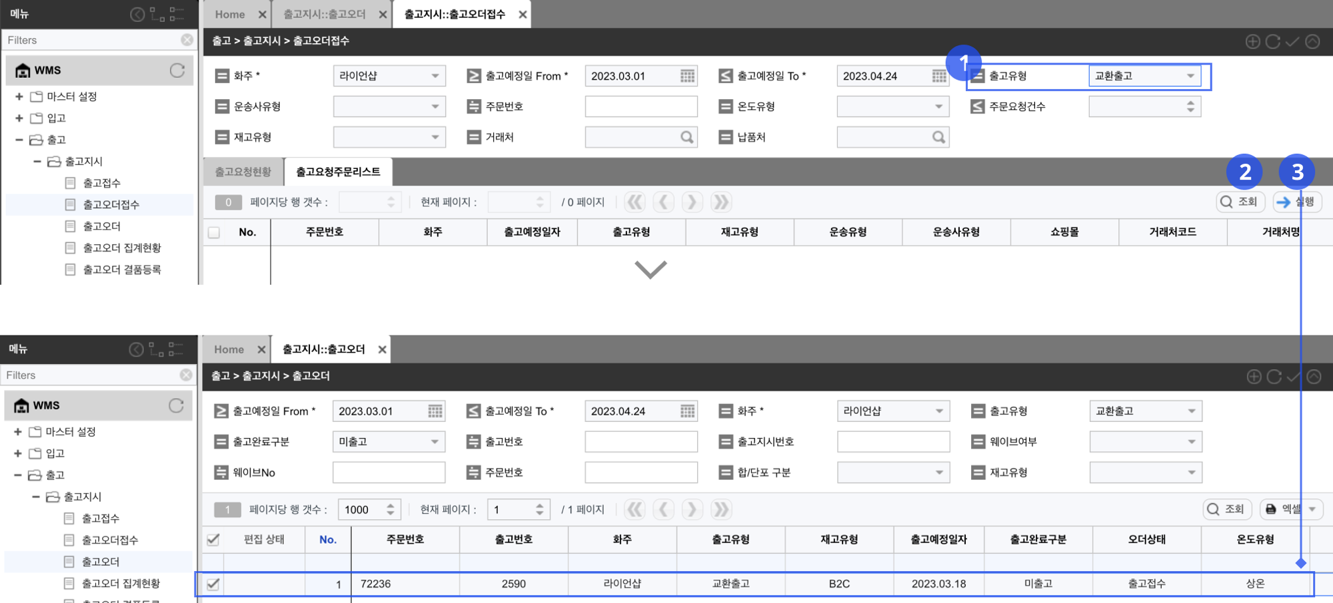Click the large down chevron in empty grid

[x=651, y=270]
